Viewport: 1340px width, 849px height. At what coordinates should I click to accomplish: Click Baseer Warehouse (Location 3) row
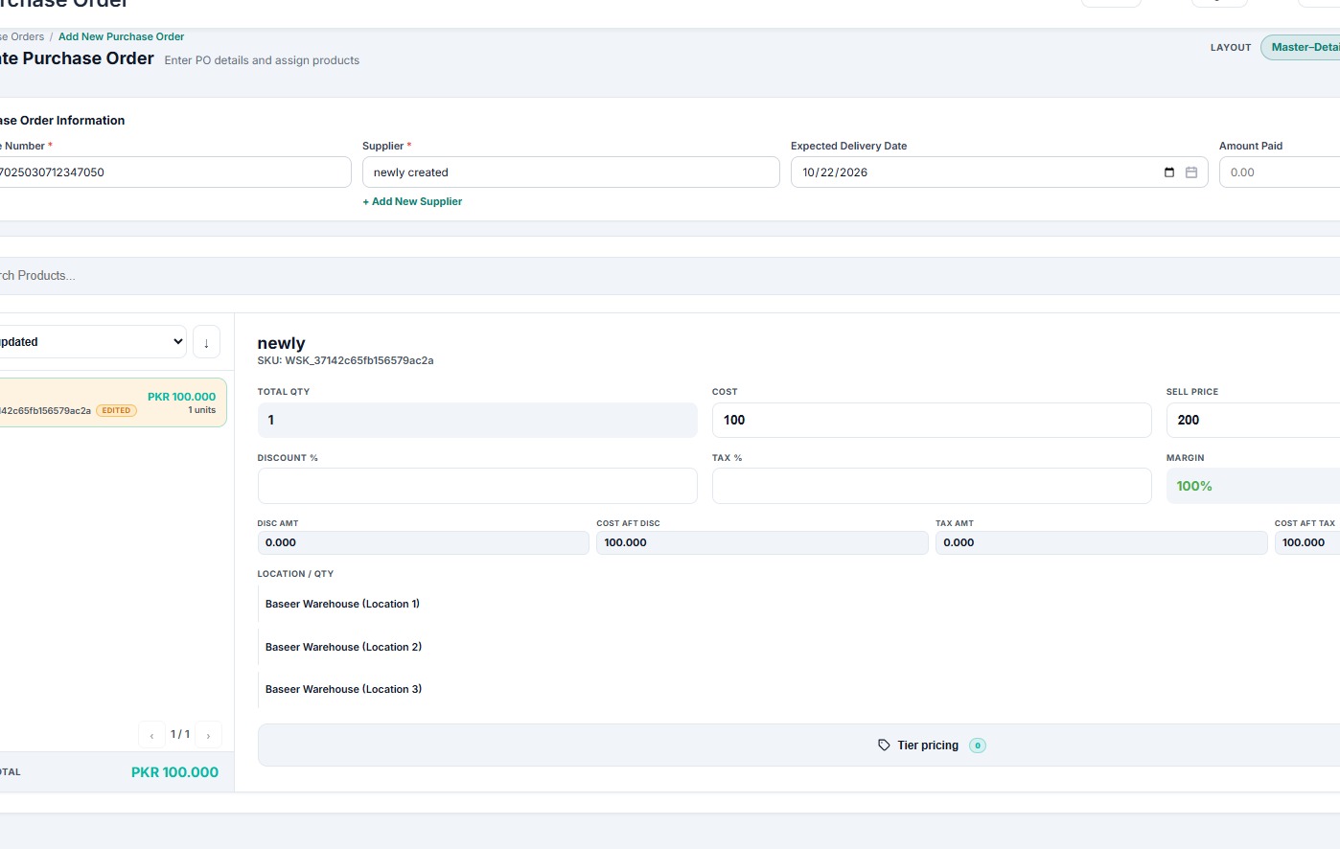[798, 689]
